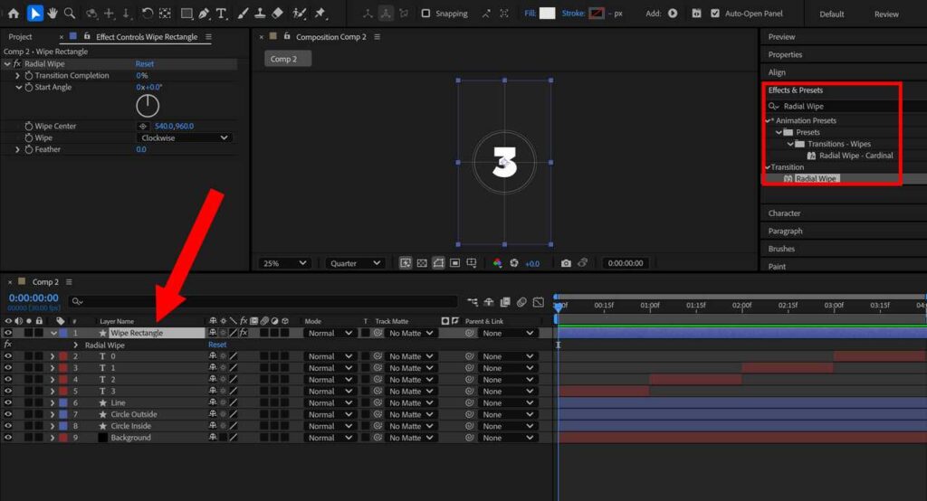Click the Home icon in toolbar

click(13, 13)
